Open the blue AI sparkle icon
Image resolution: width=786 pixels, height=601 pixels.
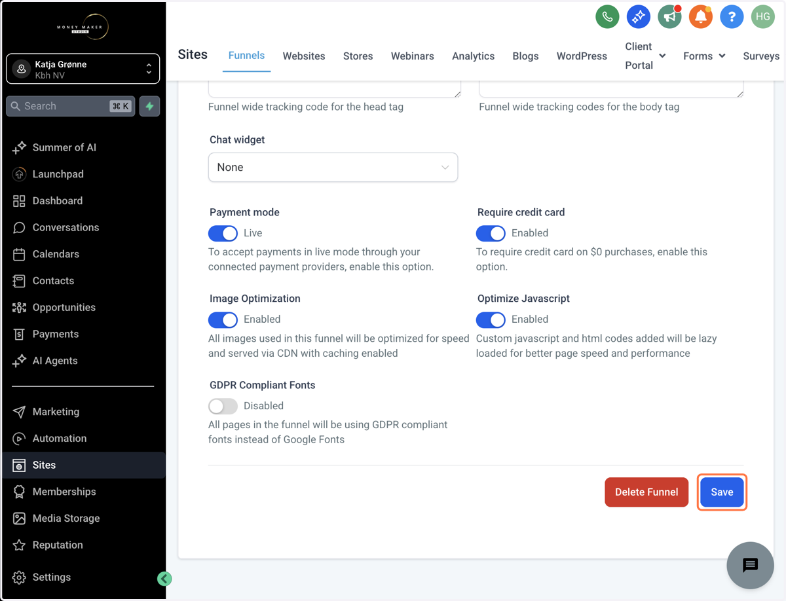coord(638,17)
